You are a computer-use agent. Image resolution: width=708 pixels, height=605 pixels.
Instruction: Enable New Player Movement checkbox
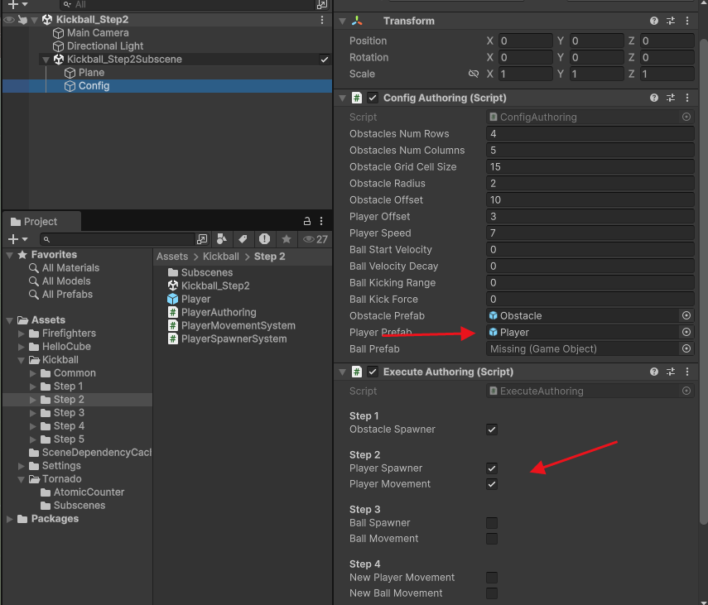point(492,578)
